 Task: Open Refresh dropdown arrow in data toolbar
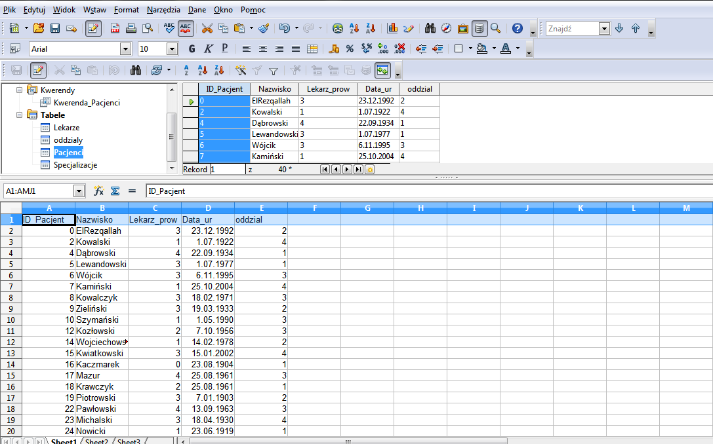pyautogui.click(x=169, y=70)
